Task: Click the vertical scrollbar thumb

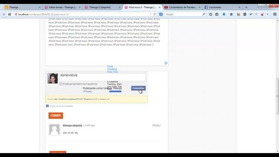Action: (x=277, y=96)
